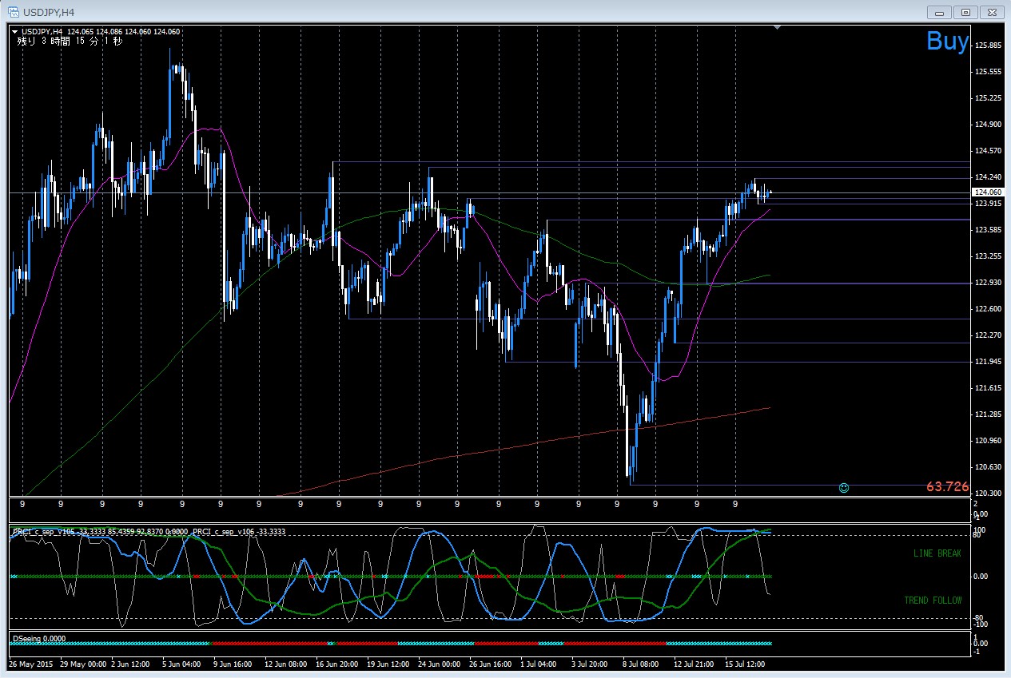Expand the one-click trading arrow beside USDJPY,H4
Viewport: 1011px width, 678px height.
pyautogui.click(x=14, y=32)
